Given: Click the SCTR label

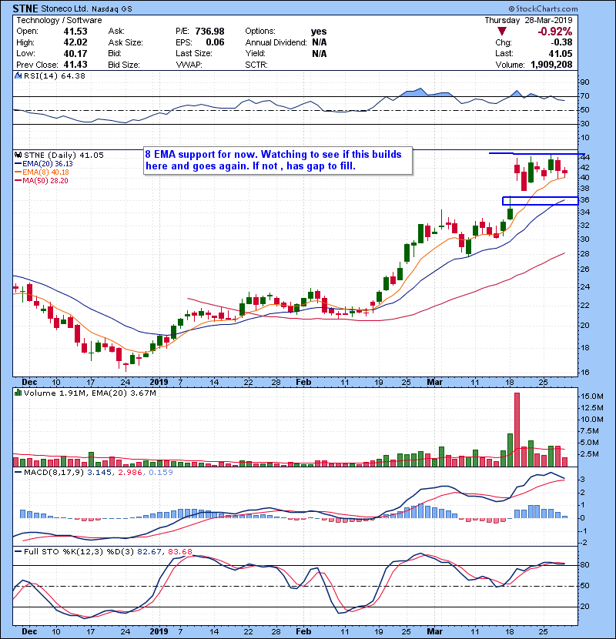Looking at the screenshot, I should [x=256, y=65].
